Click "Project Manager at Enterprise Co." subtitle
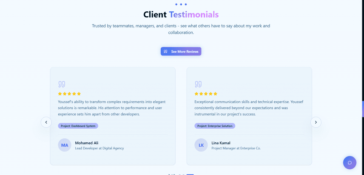Viewport: 364px width, 175px height. (236, 148)
